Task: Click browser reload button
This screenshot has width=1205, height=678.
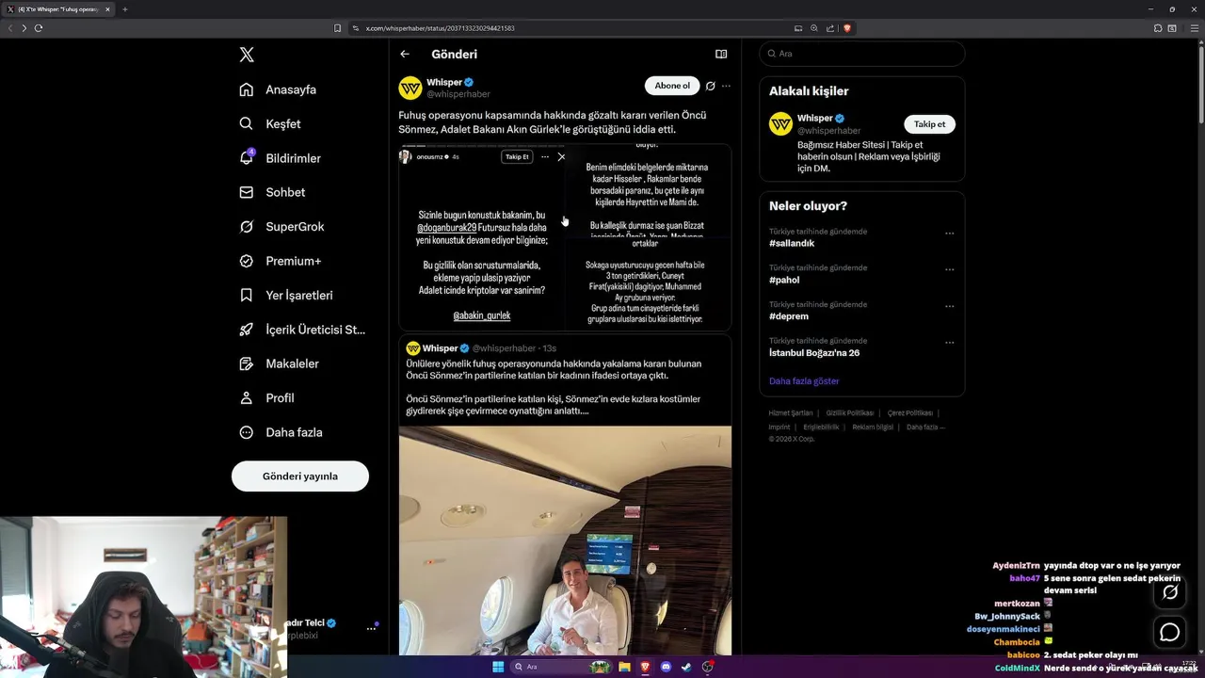Action: [39, 28]
